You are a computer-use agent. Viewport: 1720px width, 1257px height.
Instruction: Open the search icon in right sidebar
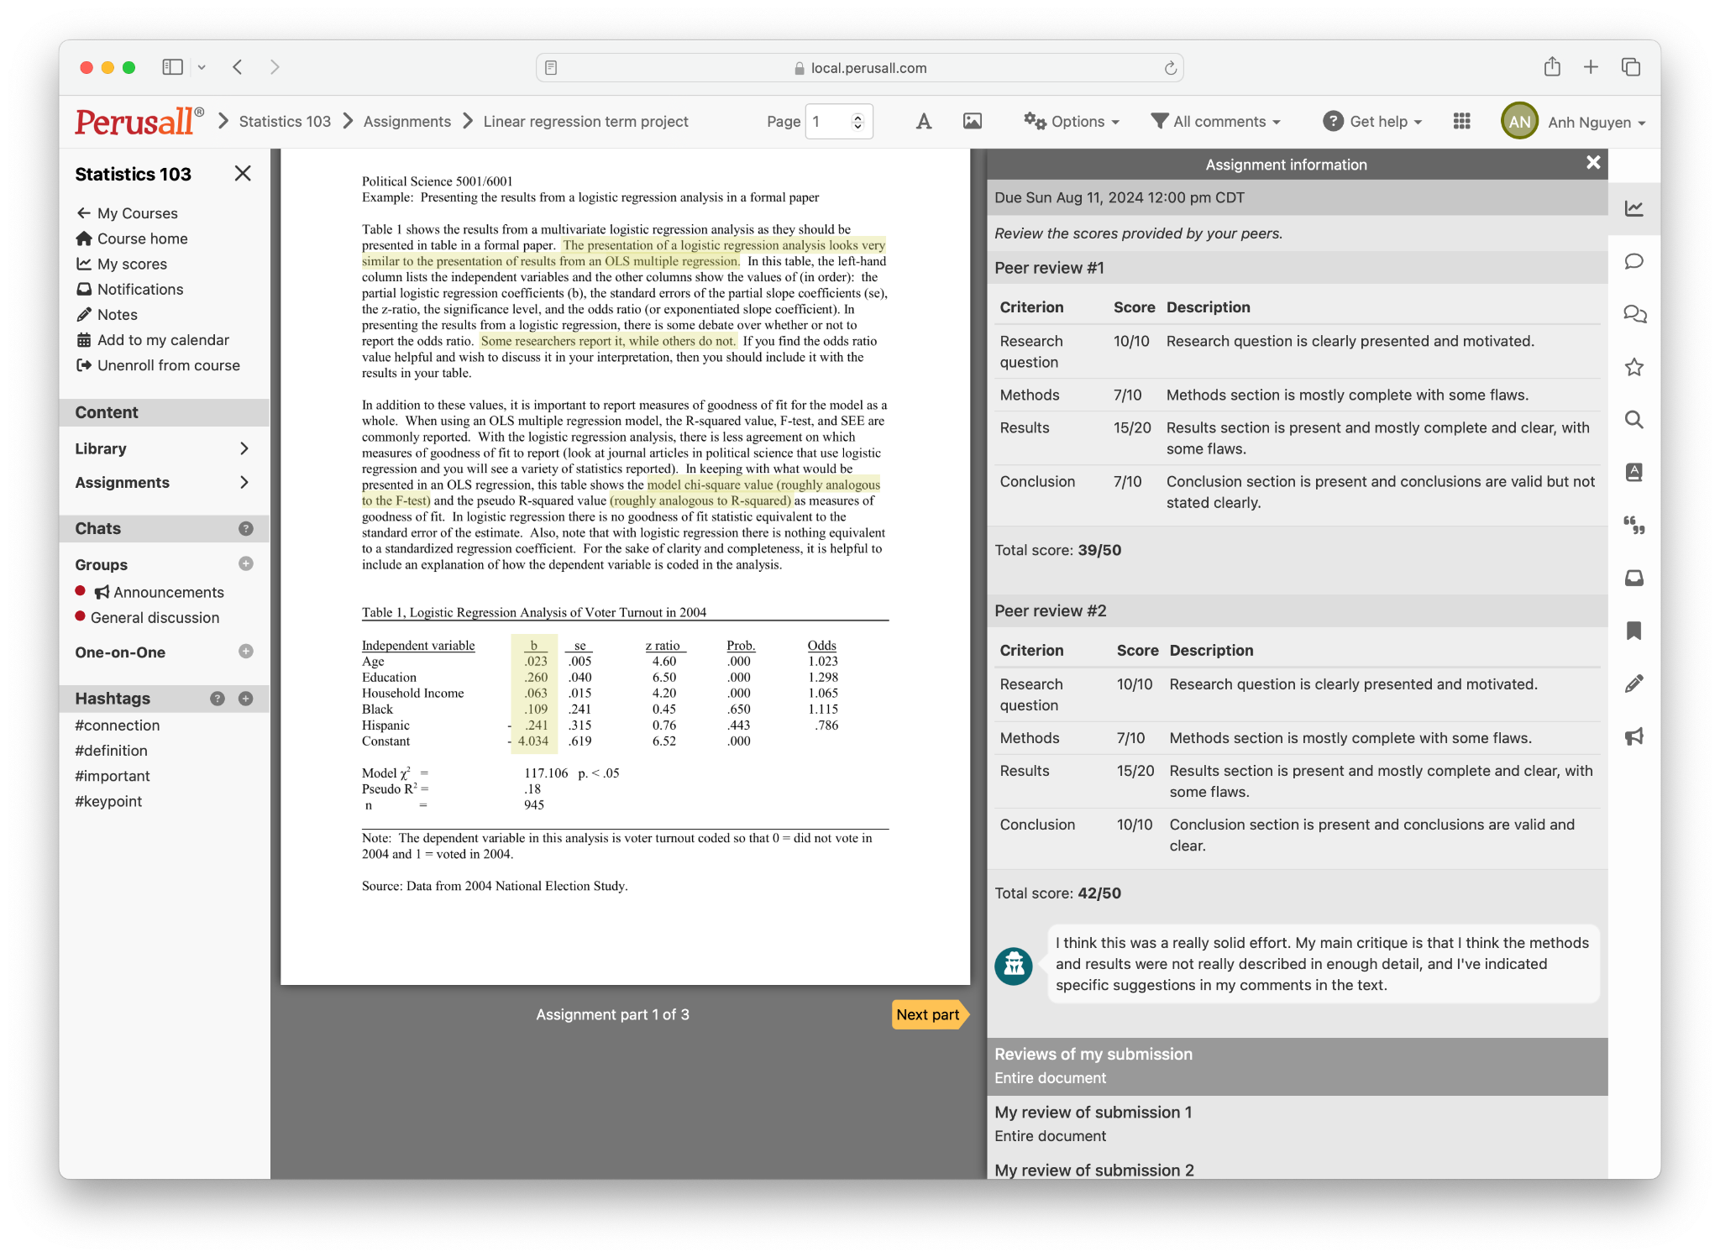coord(1634,420)
